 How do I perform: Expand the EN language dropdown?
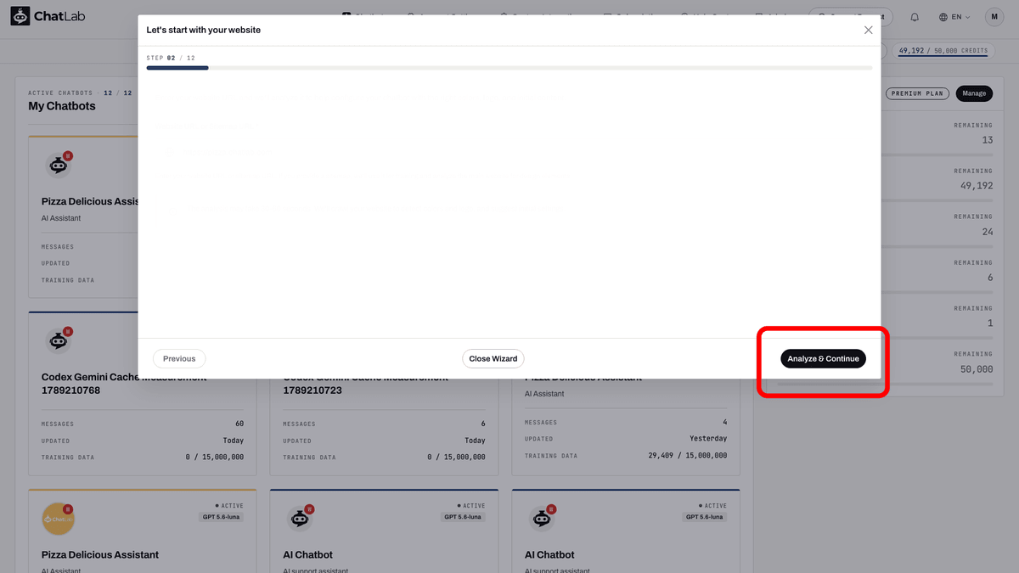pyautogui.click(x=954, y=17)
